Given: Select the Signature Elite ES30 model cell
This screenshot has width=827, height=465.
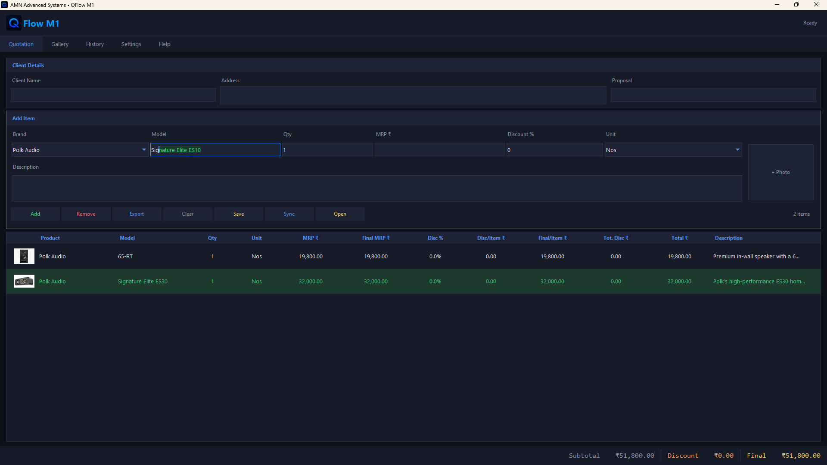Looking at the screenshot, I should pyautogui.click(x=143, y=281).
